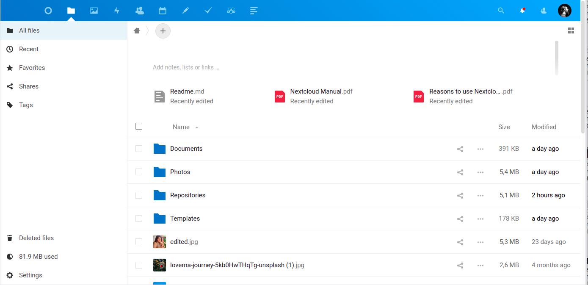This screenshot has width=588, height=285.
Task: Share the Documents folder
Action: [x=460, y=149]
